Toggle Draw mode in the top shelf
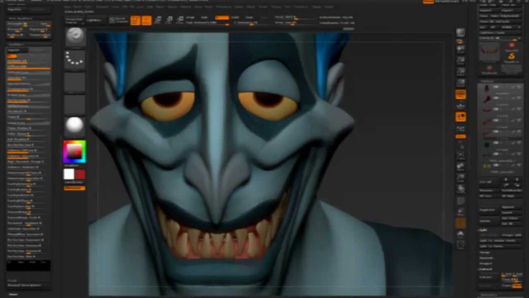Viewport: 529px width, 298px height. click(x=146, y=20)
